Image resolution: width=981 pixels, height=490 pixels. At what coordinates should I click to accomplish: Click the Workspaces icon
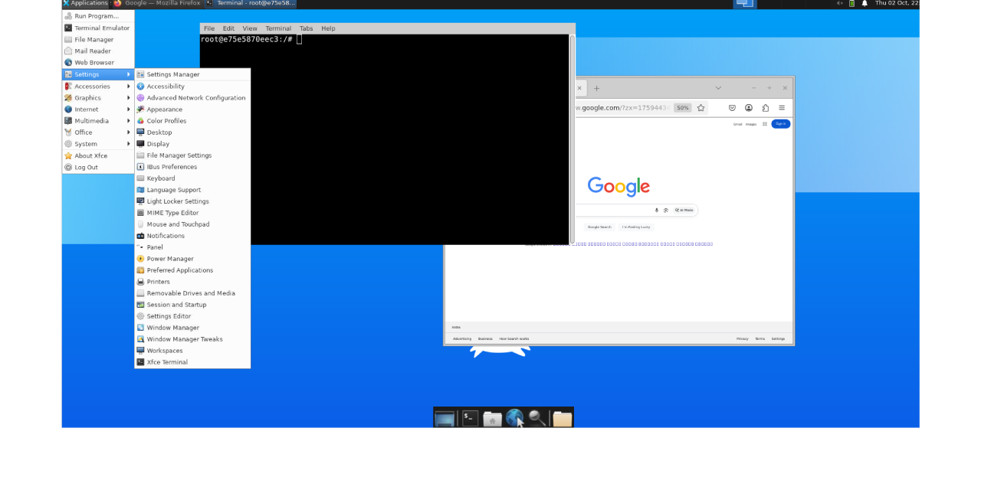click(x=140, y=351)
